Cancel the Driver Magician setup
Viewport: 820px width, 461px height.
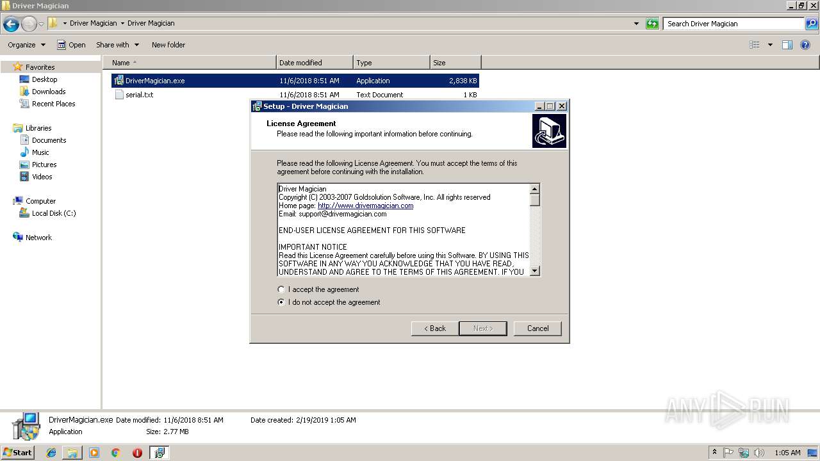click(537, 328)
